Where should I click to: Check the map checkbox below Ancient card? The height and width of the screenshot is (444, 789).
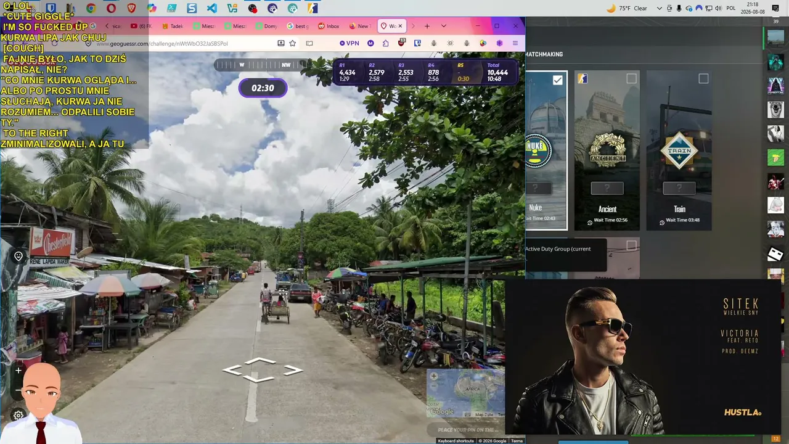(x=631, y=245)
